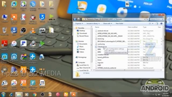Screen dimensions: 172x97
Task: Launch Adobe Reader from the desktop
Action: 5,45
